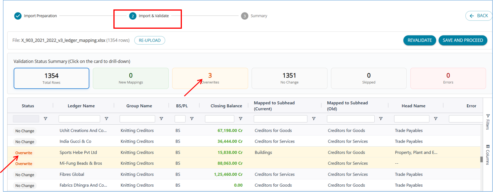Click the Ledger Name filter text box
This screenshot has width=493, height=192.
point(79,119)
